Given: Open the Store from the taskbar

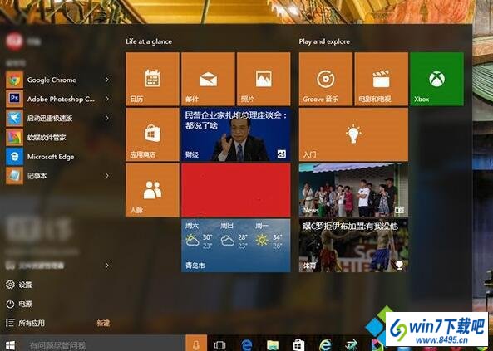Looking at the screenshot, I should [x=298, y=345].
